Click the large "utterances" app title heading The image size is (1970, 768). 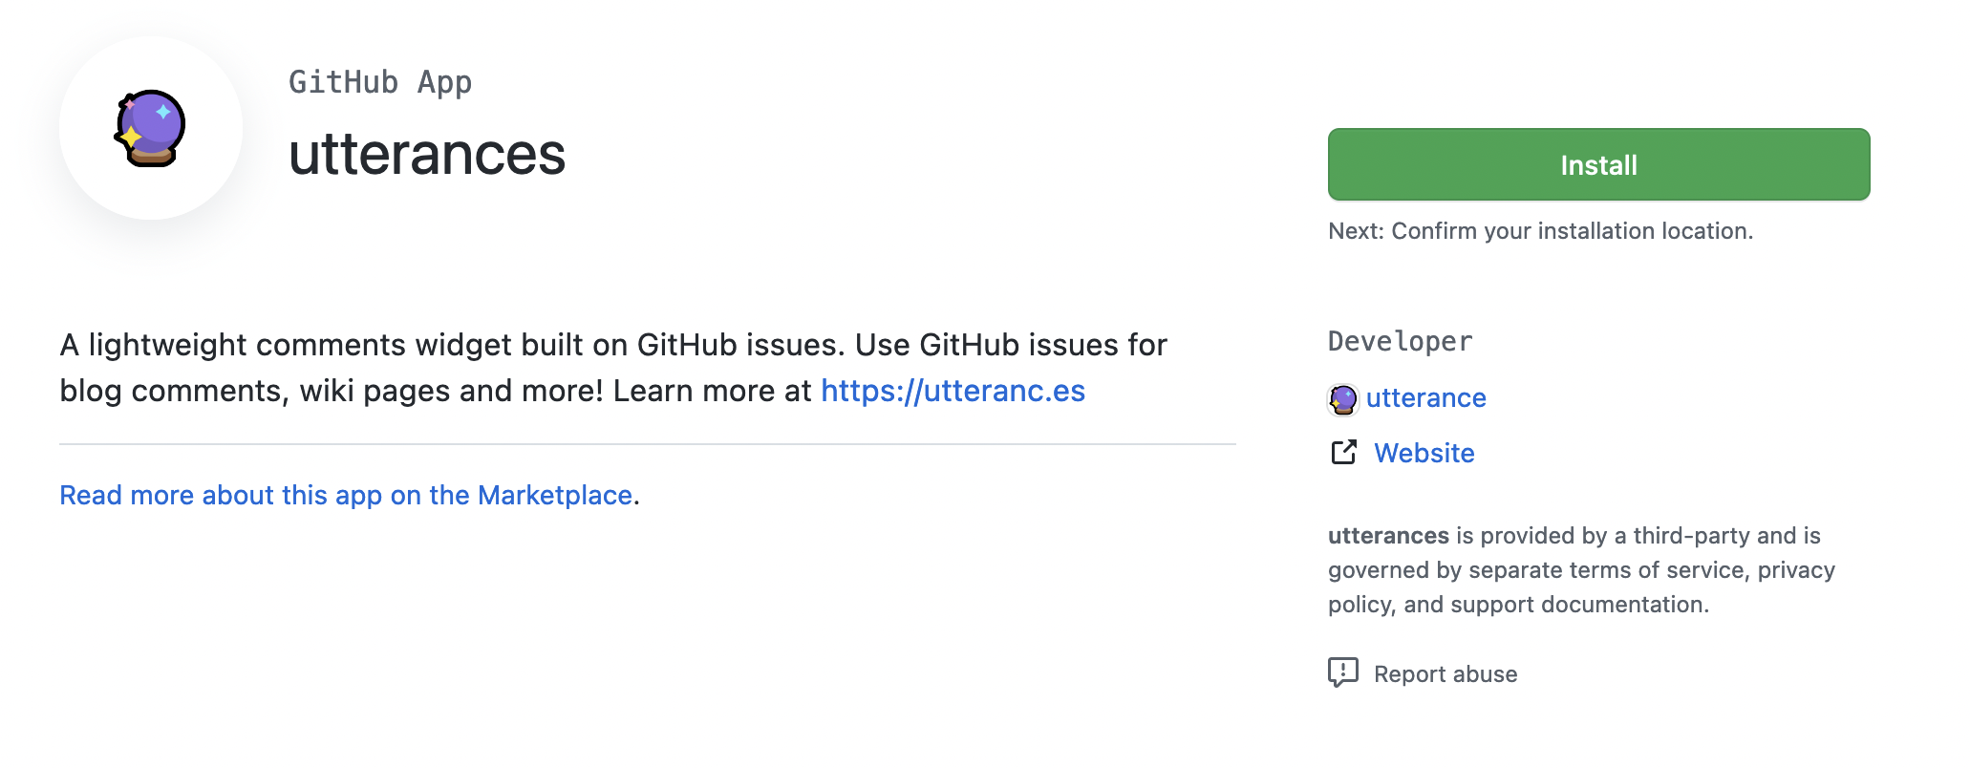pos(427,154)
